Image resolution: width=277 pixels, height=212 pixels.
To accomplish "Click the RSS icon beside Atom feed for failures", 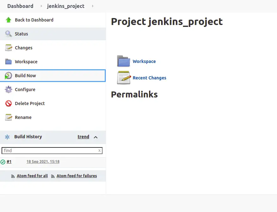I will point(53,176).
